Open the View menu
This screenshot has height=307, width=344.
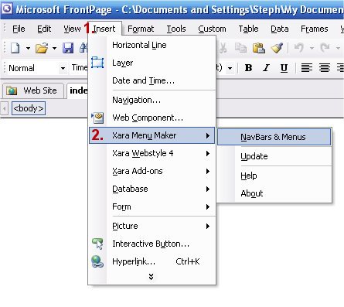pos(72,29)
